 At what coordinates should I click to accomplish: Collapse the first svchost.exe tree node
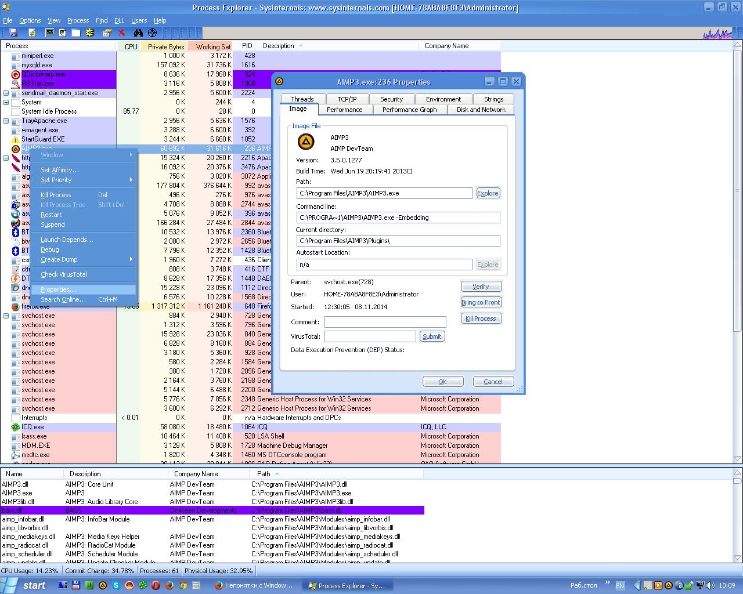pos(6,316)
